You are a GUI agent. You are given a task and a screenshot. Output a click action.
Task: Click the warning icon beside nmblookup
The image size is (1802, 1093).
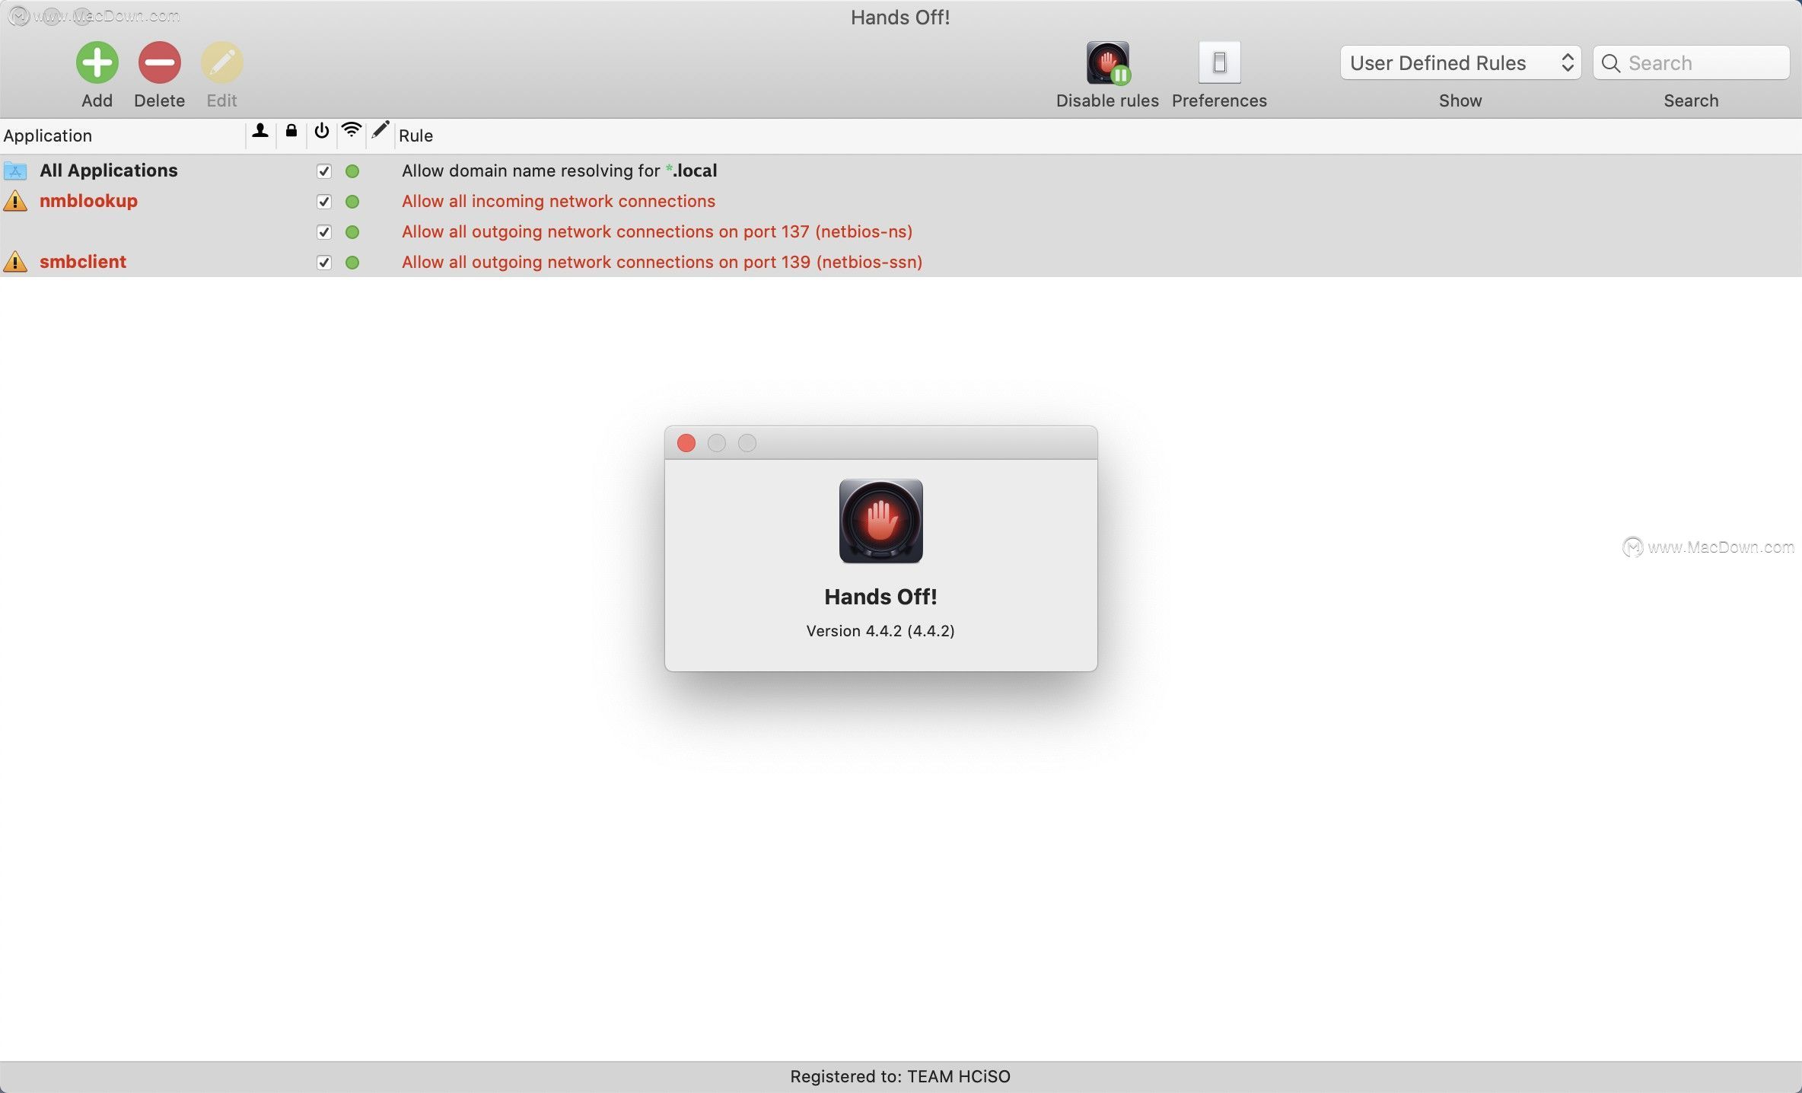pyautogui.click(x=15, y=201)
